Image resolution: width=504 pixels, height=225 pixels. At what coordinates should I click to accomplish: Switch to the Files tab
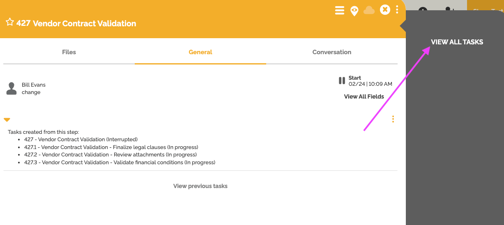point(69,52)
